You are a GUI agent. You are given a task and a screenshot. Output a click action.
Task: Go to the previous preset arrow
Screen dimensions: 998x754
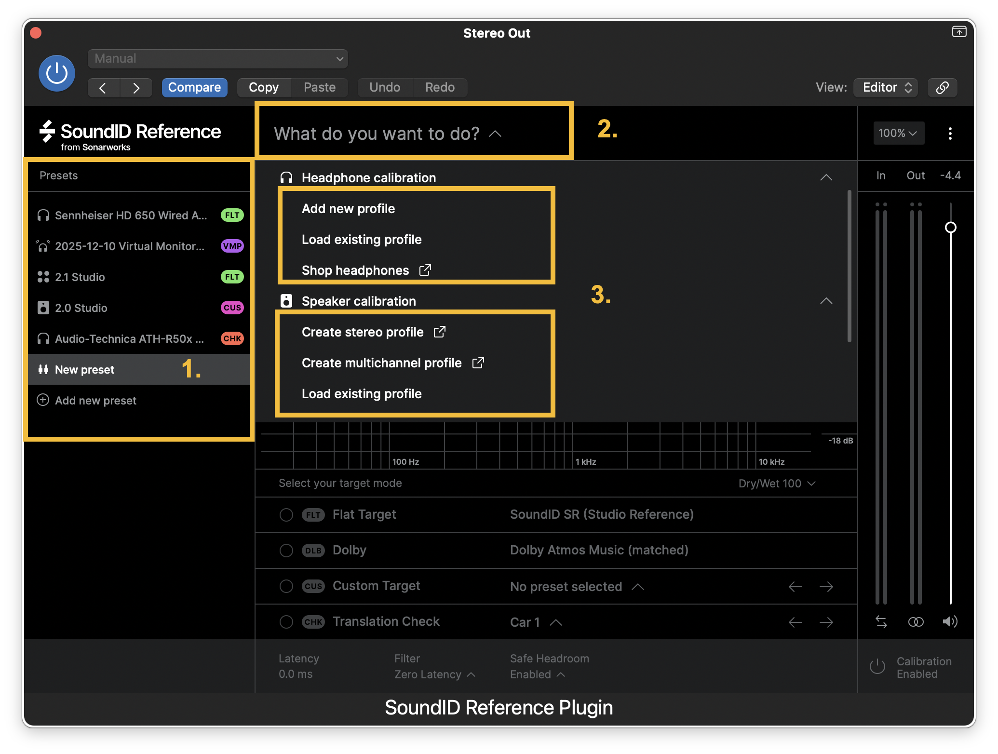[x=103, y=88]
